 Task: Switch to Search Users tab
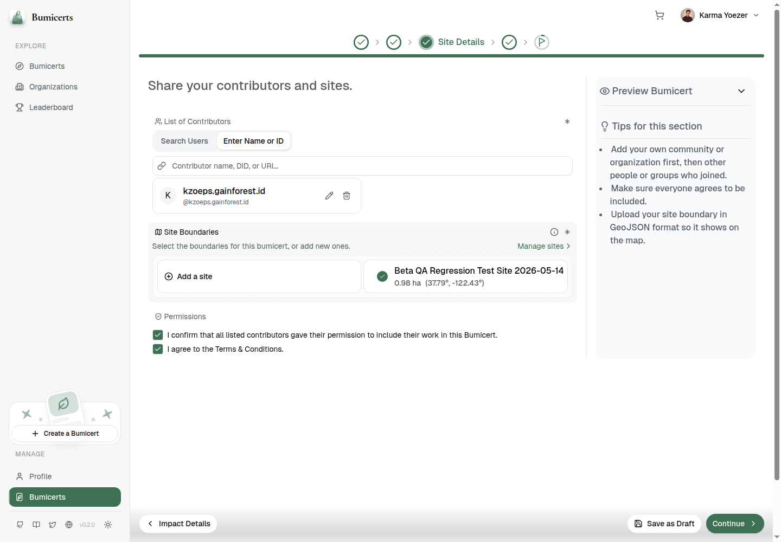184,141
